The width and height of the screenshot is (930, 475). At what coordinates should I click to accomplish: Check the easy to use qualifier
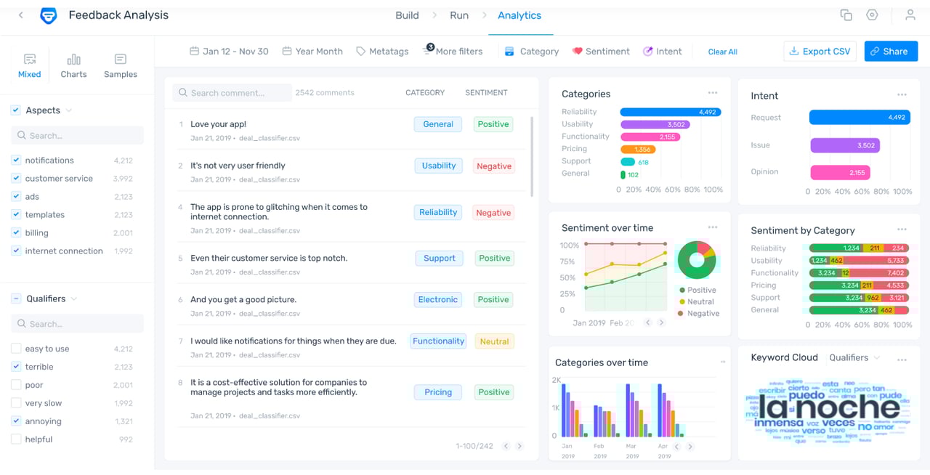point(16,349)
